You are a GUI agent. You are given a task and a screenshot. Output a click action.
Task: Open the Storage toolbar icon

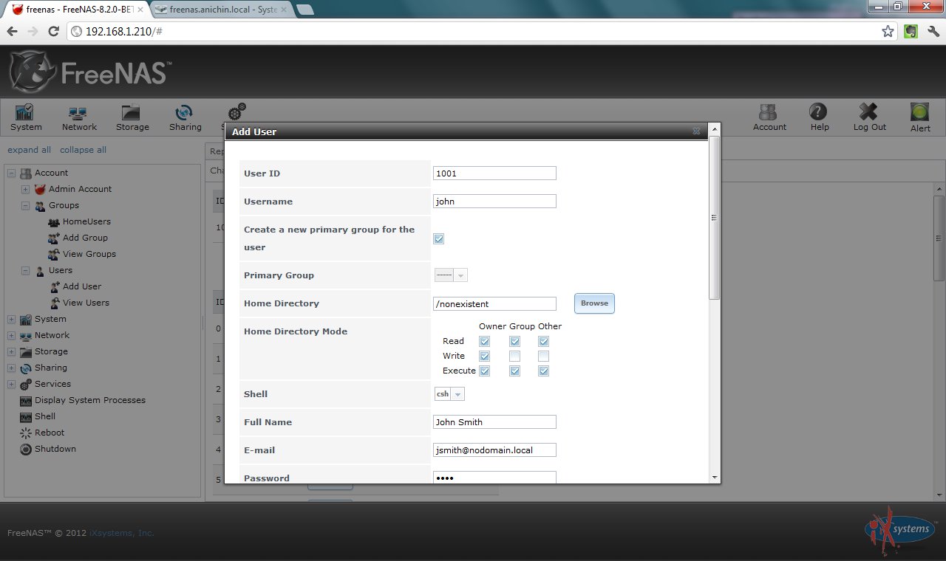(x=132, y=117)
